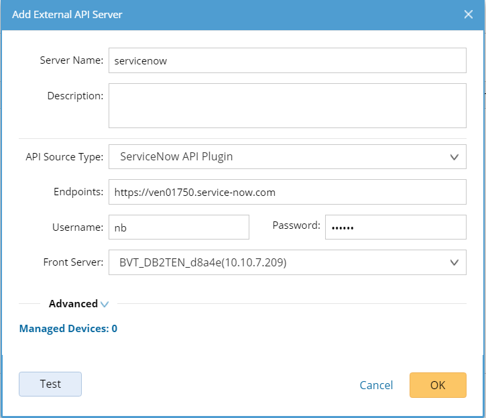Viewport: 486px width, 418px height.
Task: Expand the Front Server dropdown
Action: pyautogui.click(x=287, y=262)
